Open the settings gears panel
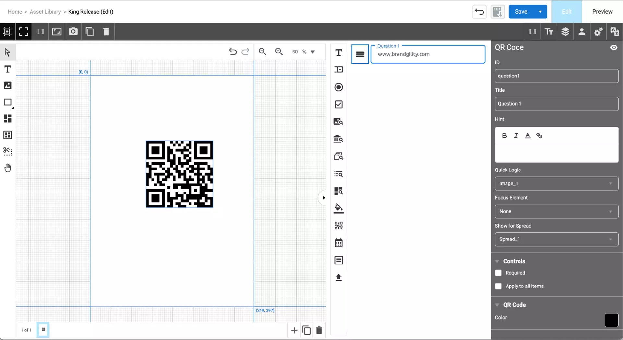The image size is (623, 340). 598,31
